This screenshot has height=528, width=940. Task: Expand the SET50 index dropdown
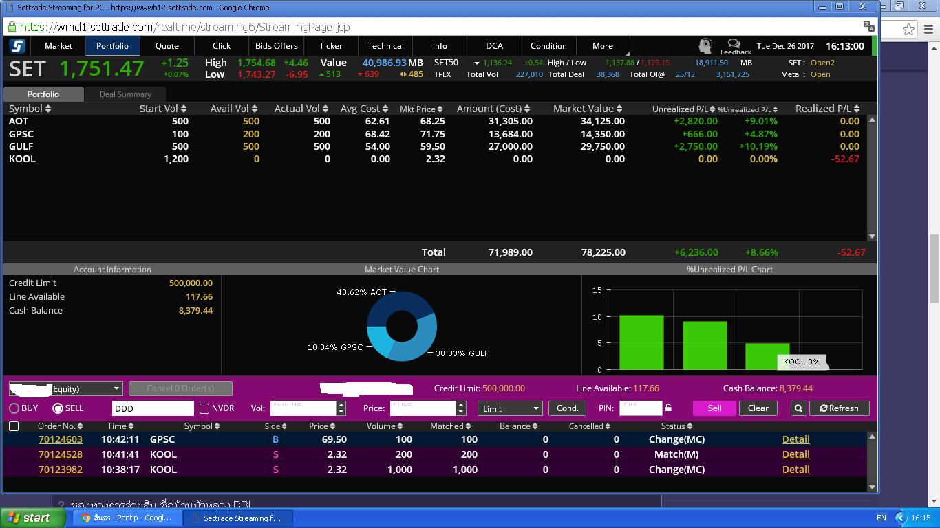[476, 63]
